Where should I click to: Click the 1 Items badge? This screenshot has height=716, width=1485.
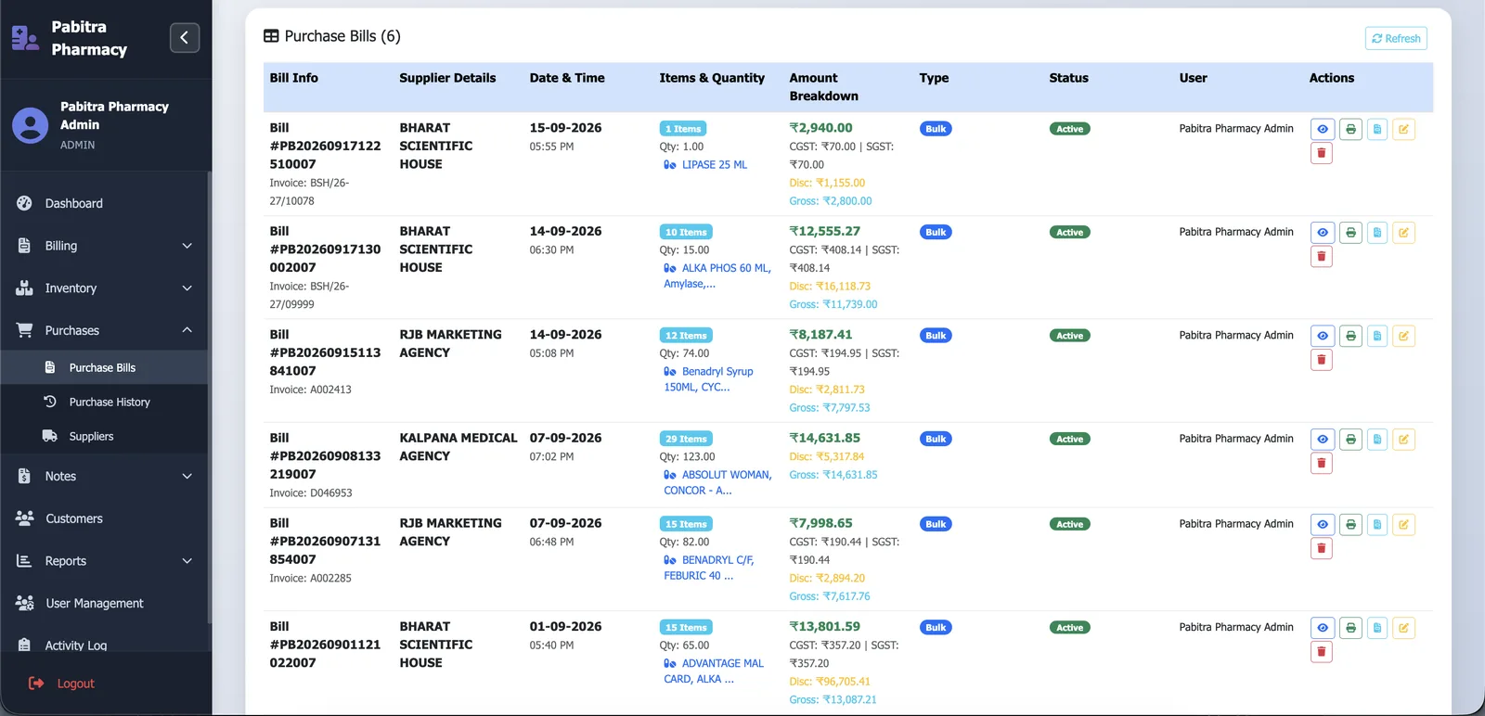[x=683, y=129]
